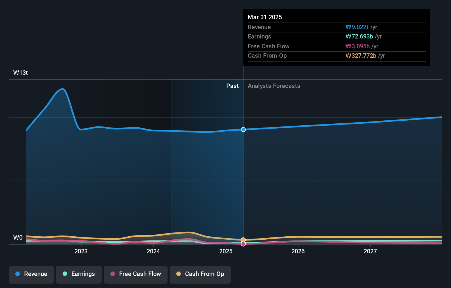The width and height of the screenshot is (451, 288).
Task: Toggle the Earnings legend button
Action: click(x=79, y=275)
